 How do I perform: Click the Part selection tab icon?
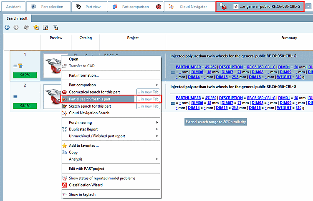click(x=33, y=7)
